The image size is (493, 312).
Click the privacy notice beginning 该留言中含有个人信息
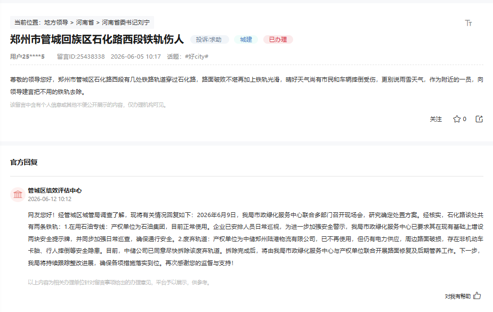click(88, 105)
